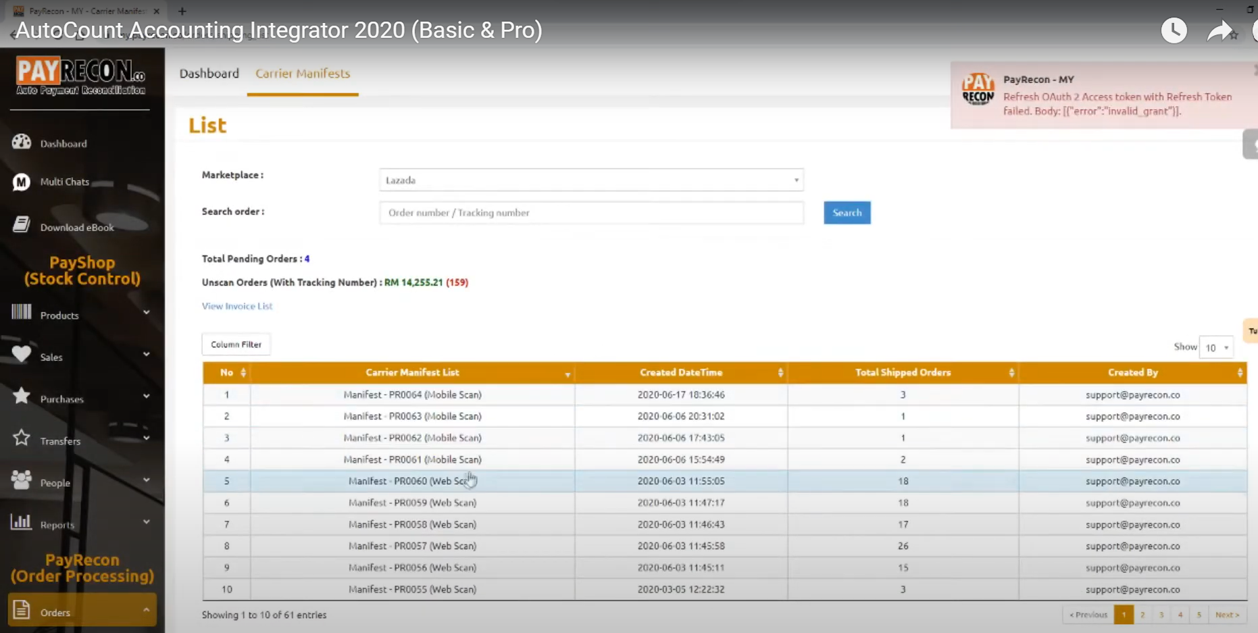Open the Show entries count dropdown
This screenshot has width=1258, height=633.
pyautogui.click(x=1216, y=347)
